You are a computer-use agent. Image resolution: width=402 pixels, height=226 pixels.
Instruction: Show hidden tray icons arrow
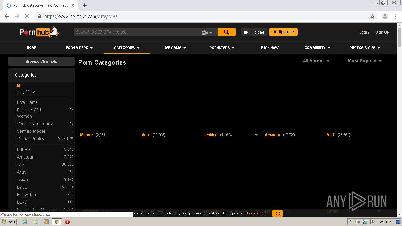350,222
